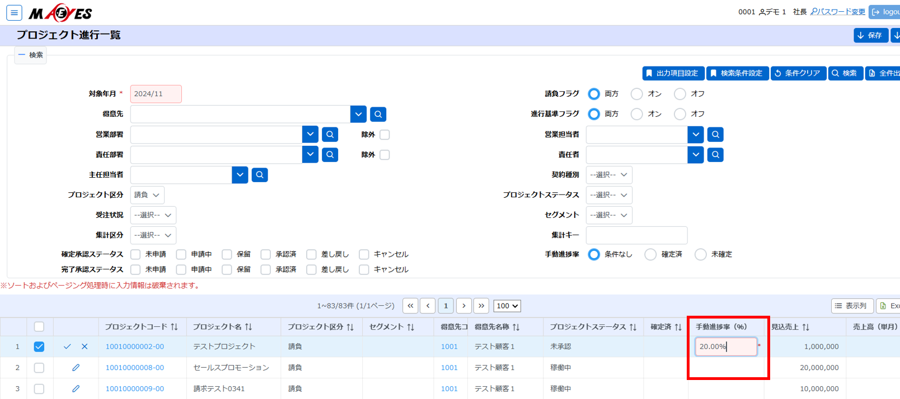Collapse the 検索 section

pos(31,55)
